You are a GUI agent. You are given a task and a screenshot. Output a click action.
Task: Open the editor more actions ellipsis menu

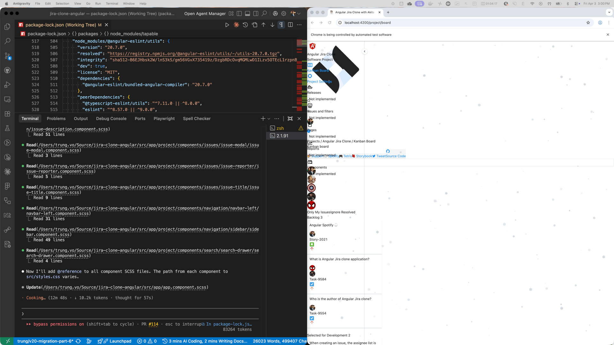(x=299, y=25)
